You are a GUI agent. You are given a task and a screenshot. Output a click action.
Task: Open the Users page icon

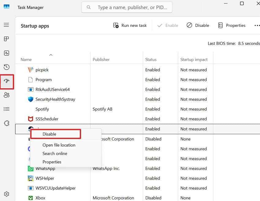7,95
